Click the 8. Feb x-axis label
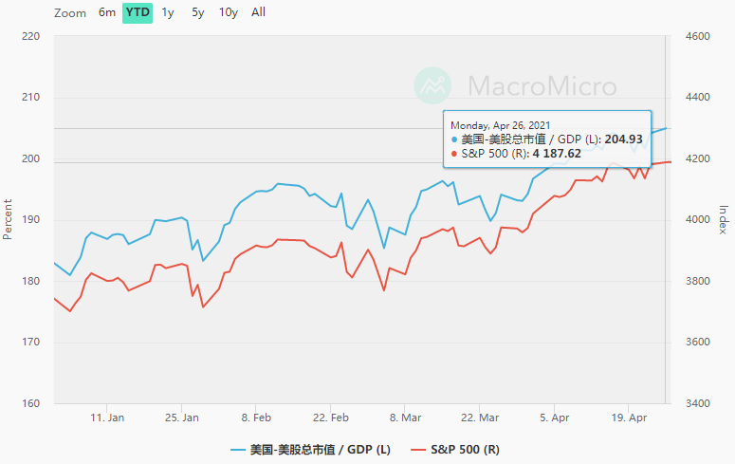The height and width of the screenshot is (464, 735). click(x=256, y=418)
